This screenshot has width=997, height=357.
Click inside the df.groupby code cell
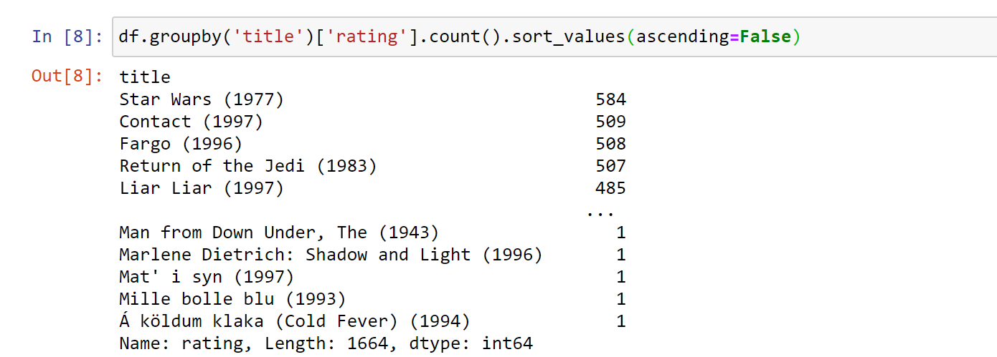(554, 36)
